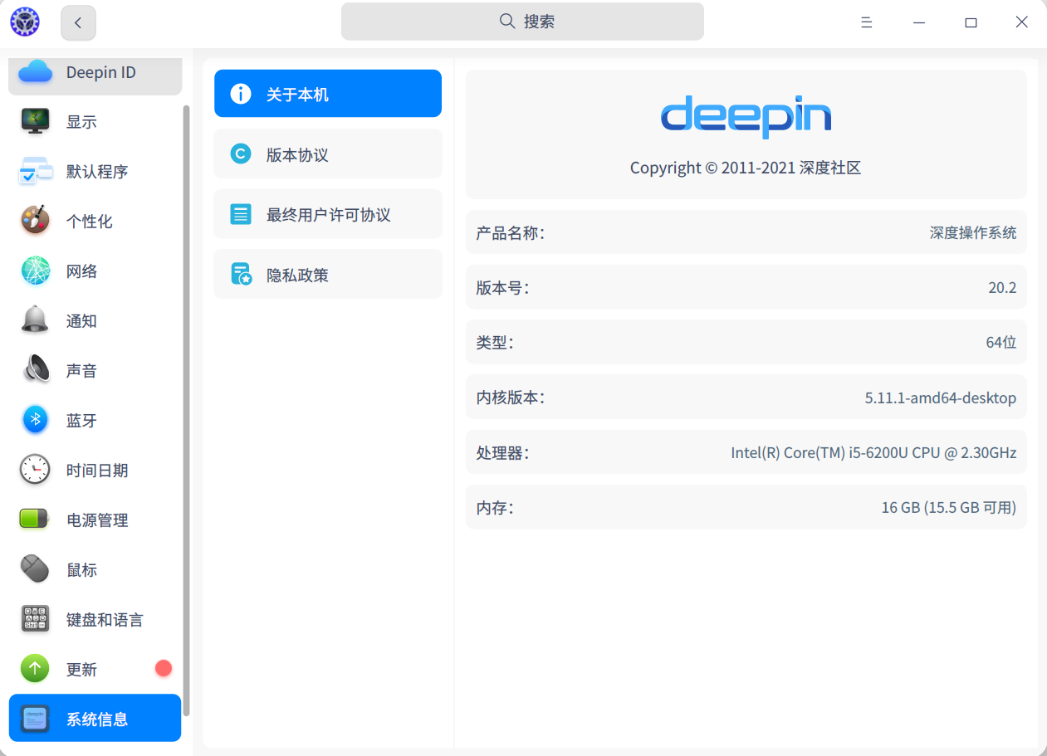This screenshot has height=756, width=1047.
Task: Click the 默认程序 label
Action: 97,172
